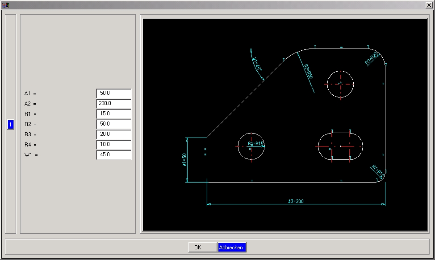Click the R1 input field with 15.0
The height and width of the screenshot is (260, 435).
tap(113, 114)
